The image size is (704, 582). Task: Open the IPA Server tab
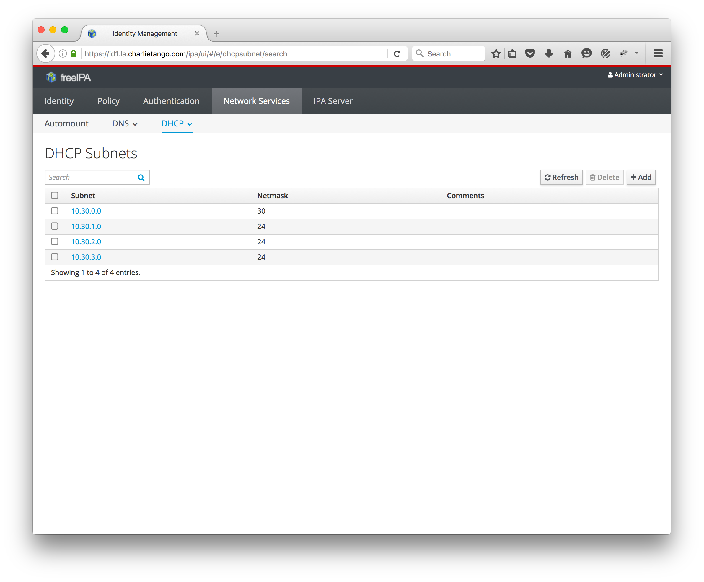[x=333, y=101]
